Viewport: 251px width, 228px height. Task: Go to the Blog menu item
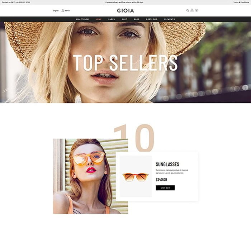pos(137,19)
